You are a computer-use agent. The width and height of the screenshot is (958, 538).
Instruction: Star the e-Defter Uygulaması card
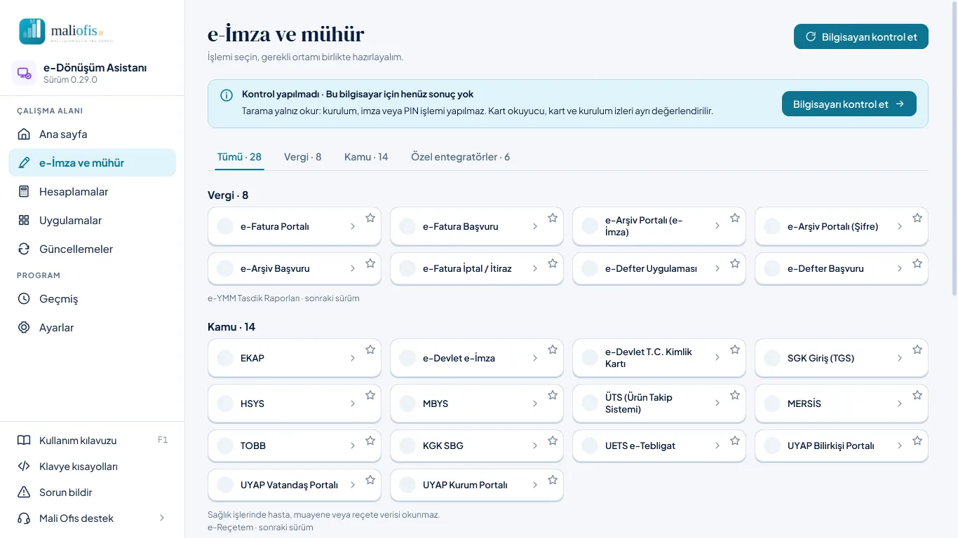click(x=735, y=263)
